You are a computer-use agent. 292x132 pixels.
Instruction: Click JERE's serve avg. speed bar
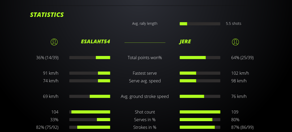[200, 81]
